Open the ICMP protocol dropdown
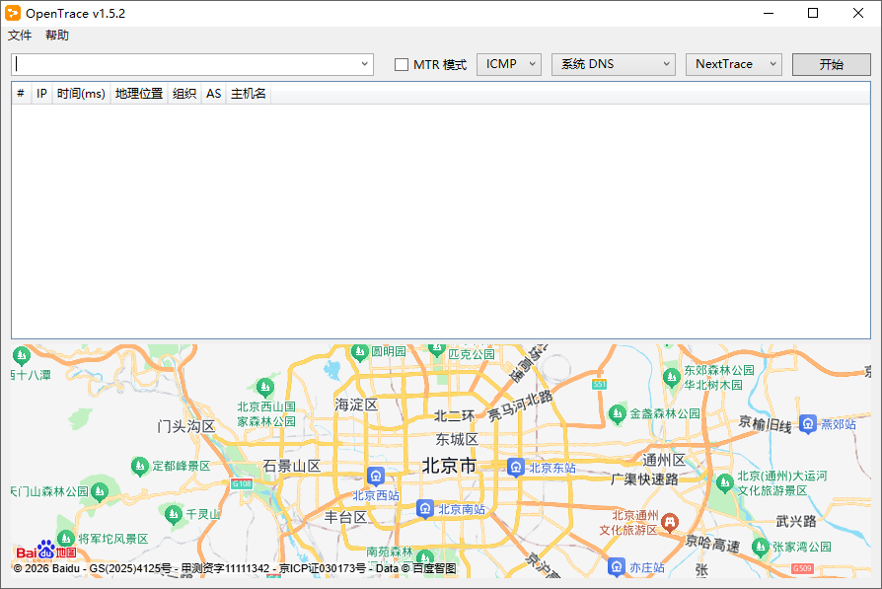 pos(509,64)
